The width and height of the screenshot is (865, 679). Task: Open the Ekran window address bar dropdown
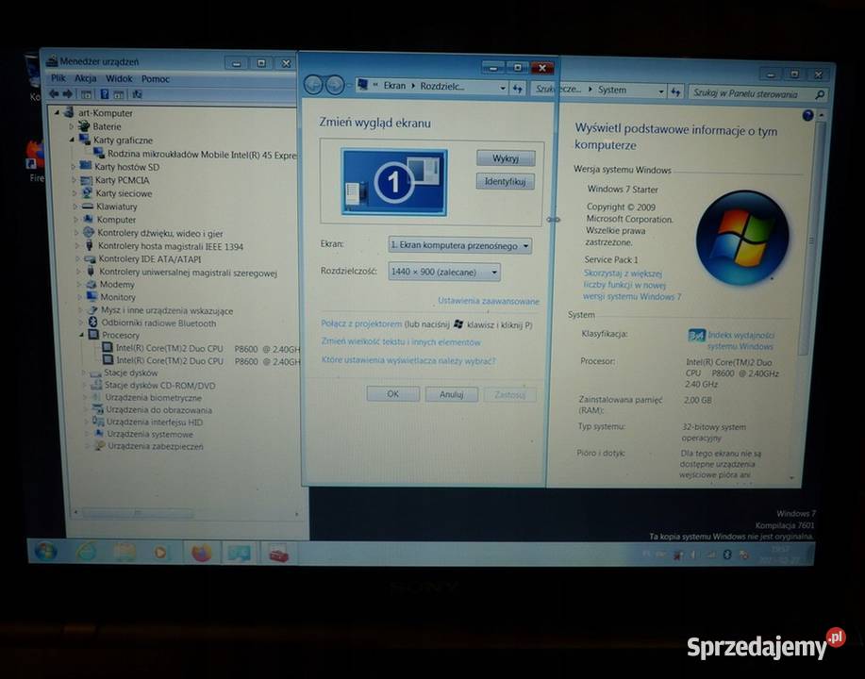coord(503,87)
